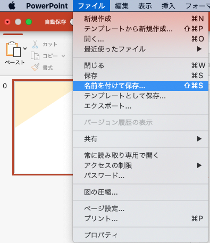Close the ファイル menu in menu bar
Viewport: 210px width, 243px height.
[91, 6]
